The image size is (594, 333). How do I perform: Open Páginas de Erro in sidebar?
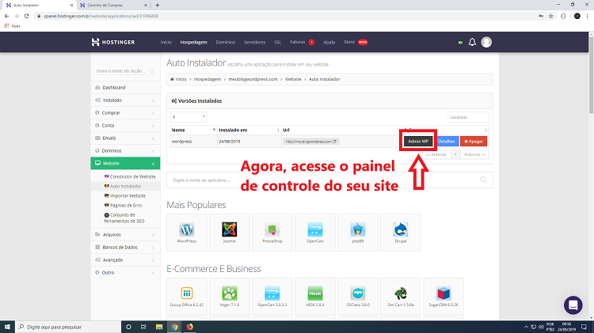pyautogui.click(x=123, y=205)
